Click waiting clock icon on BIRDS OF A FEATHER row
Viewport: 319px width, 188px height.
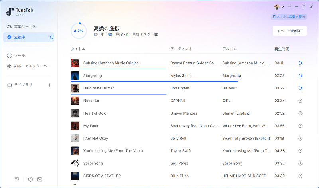300,176
